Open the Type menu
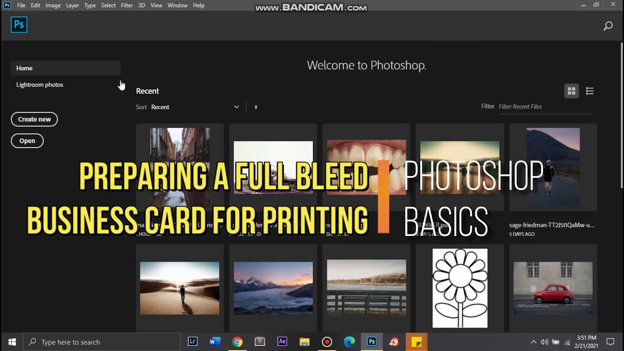The width and height of the screenshot is (624, 351). point(90,5)
